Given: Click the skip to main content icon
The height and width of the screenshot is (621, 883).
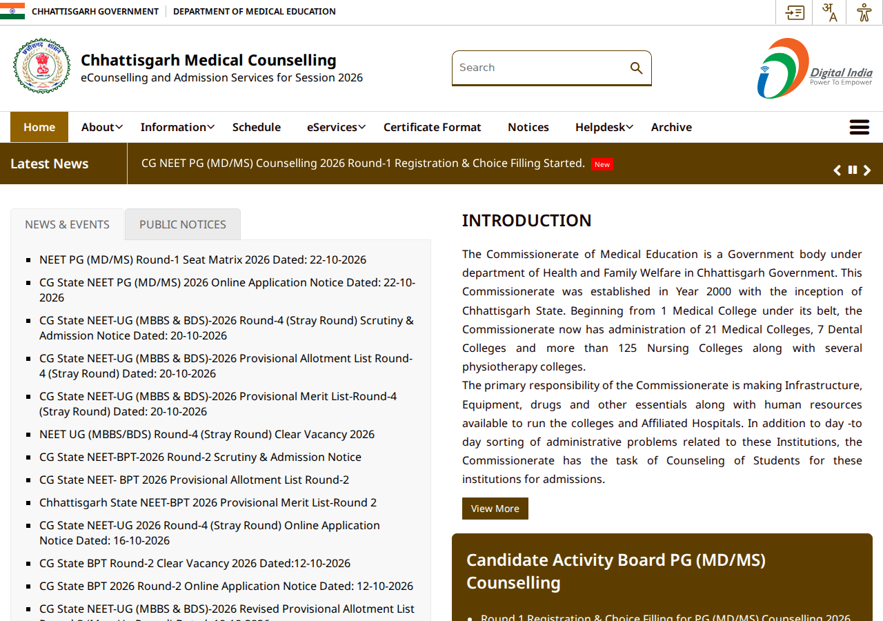Looking at the screenshot, I should point(795,12).
